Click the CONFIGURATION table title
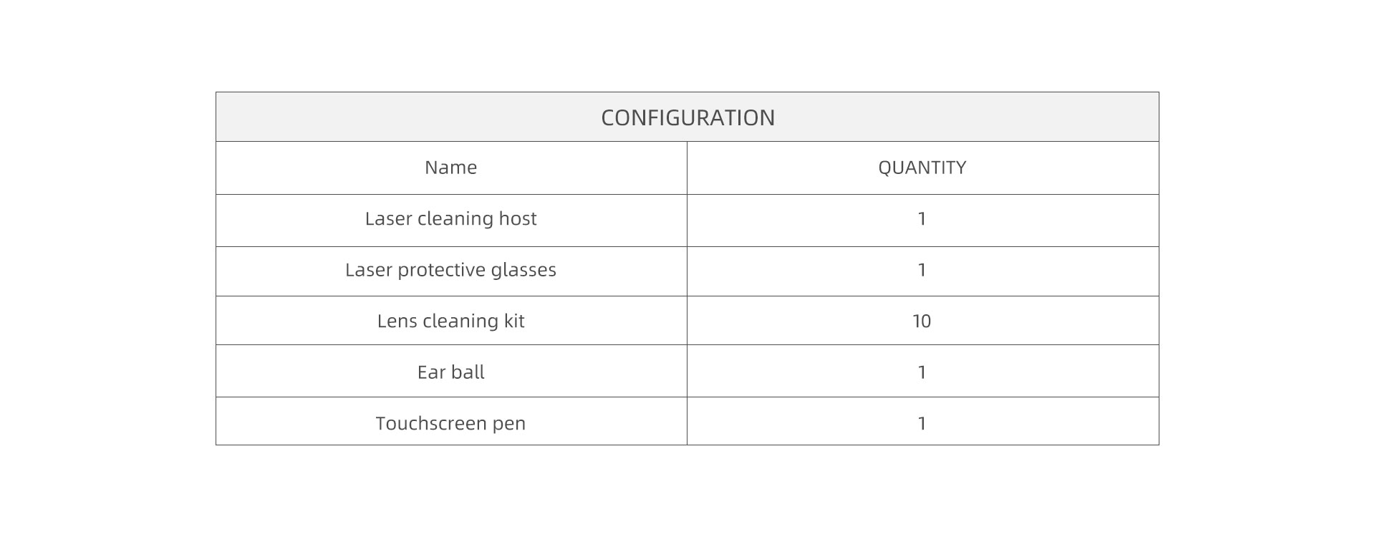The image size is (1375, 537). (687, 117)
